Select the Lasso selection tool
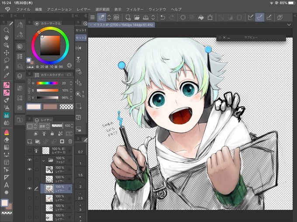Screen dimensions: 297x222 click(6, 60)
